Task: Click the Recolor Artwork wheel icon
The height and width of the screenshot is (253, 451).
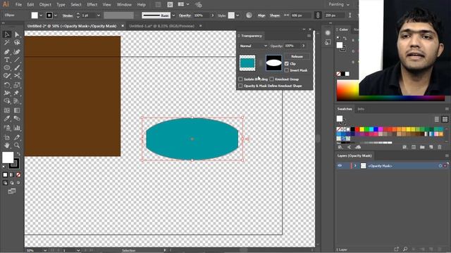Action: (x=249, y=15)
